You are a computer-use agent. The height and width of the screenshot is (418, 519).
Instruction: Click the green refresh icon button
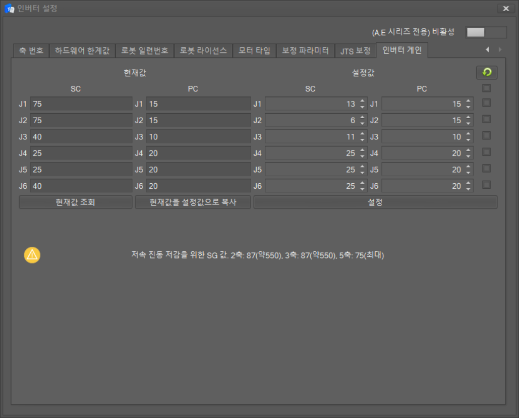click(x=487, y=73)
